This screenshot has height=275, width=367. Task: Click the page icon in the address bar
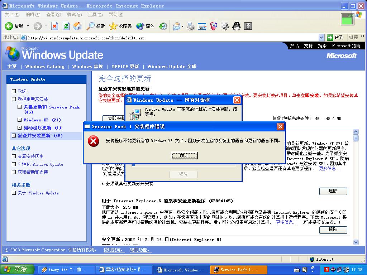coord(24,37)
